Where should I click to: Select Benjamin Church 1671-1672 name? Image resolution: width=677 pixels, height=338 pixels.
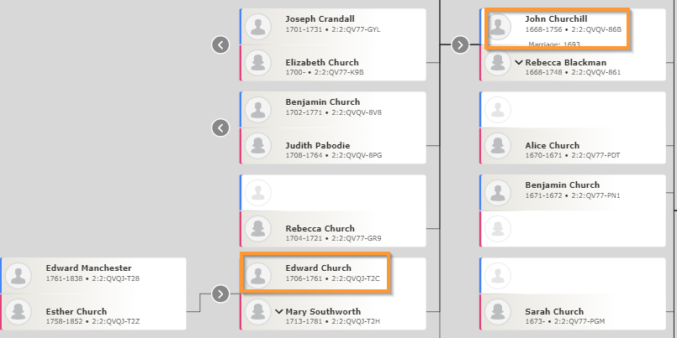(x=562, y=185)
